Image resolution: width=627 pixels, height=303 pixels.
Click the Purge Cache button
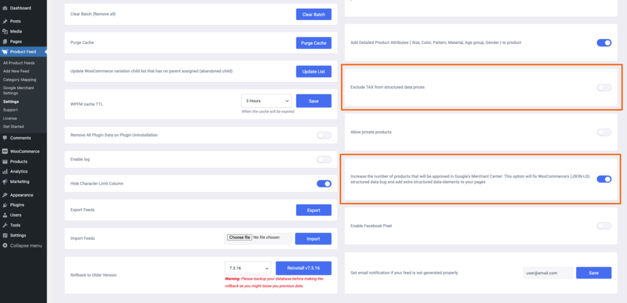tap(313, 43)
